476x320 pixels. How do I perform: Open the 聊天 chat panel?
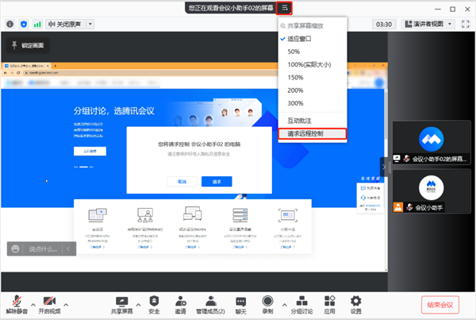(x=240, y=303)
